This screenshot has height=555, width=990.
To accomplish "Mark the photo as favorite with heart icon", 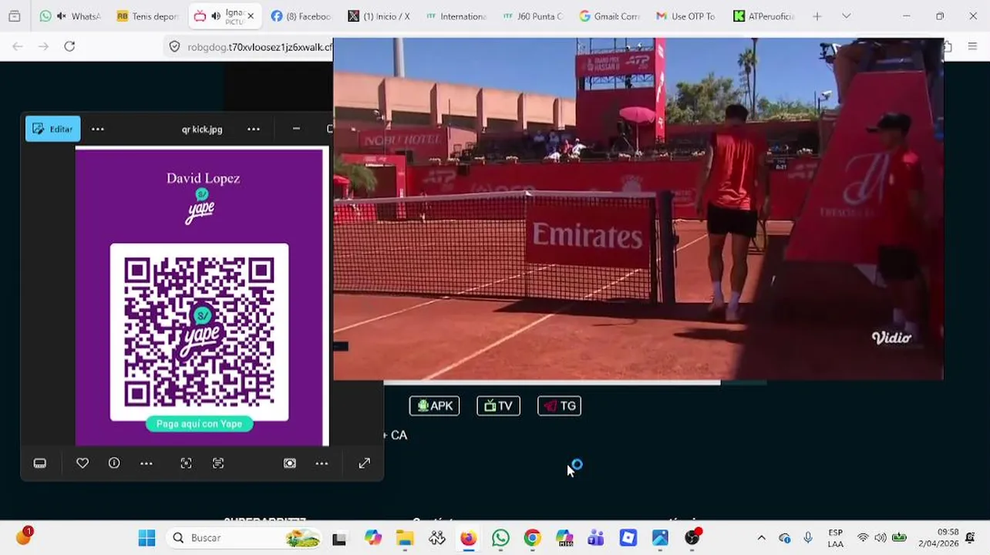I will click(x=82, y=463).
